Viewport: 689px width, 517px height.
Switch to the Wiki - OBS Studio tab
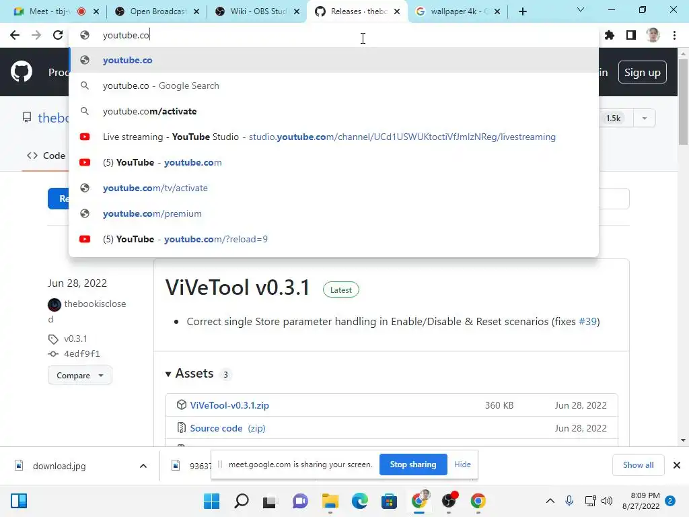click(253, 11)
